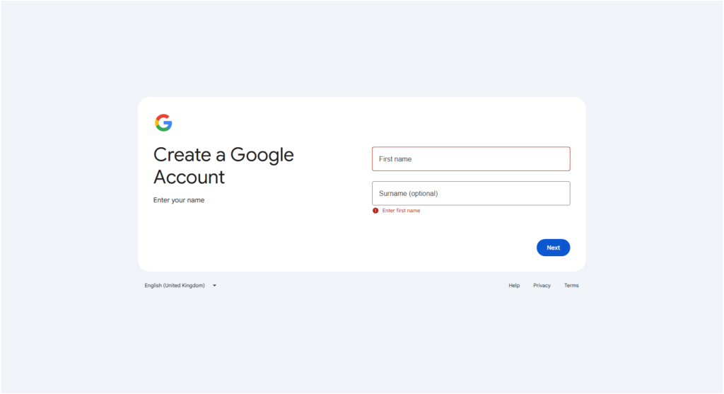Open the English (United Kingdom) language selector
This screenshot has height=394, width=724.
click(175, 286)
